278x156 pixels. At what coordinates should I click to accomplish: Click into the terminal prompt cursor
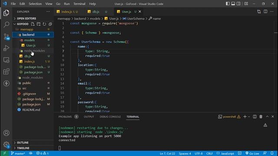[60, 148]
